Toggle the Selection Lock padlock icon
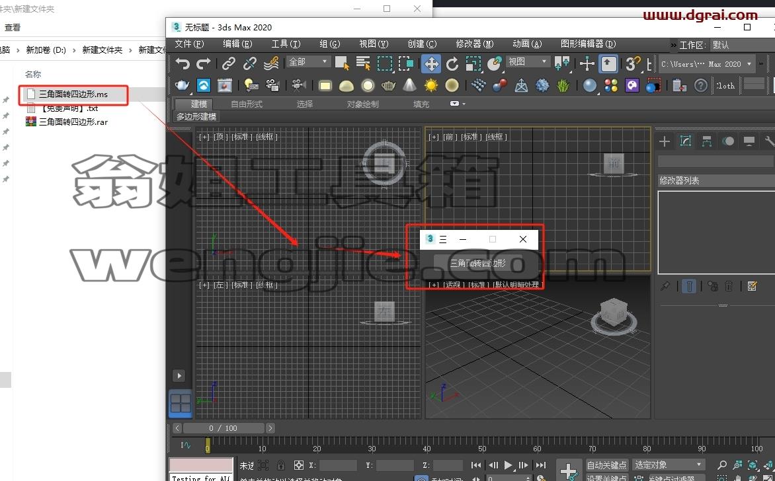Image resolution: width=775 pixels, height=481 pixels. [281, 464]
